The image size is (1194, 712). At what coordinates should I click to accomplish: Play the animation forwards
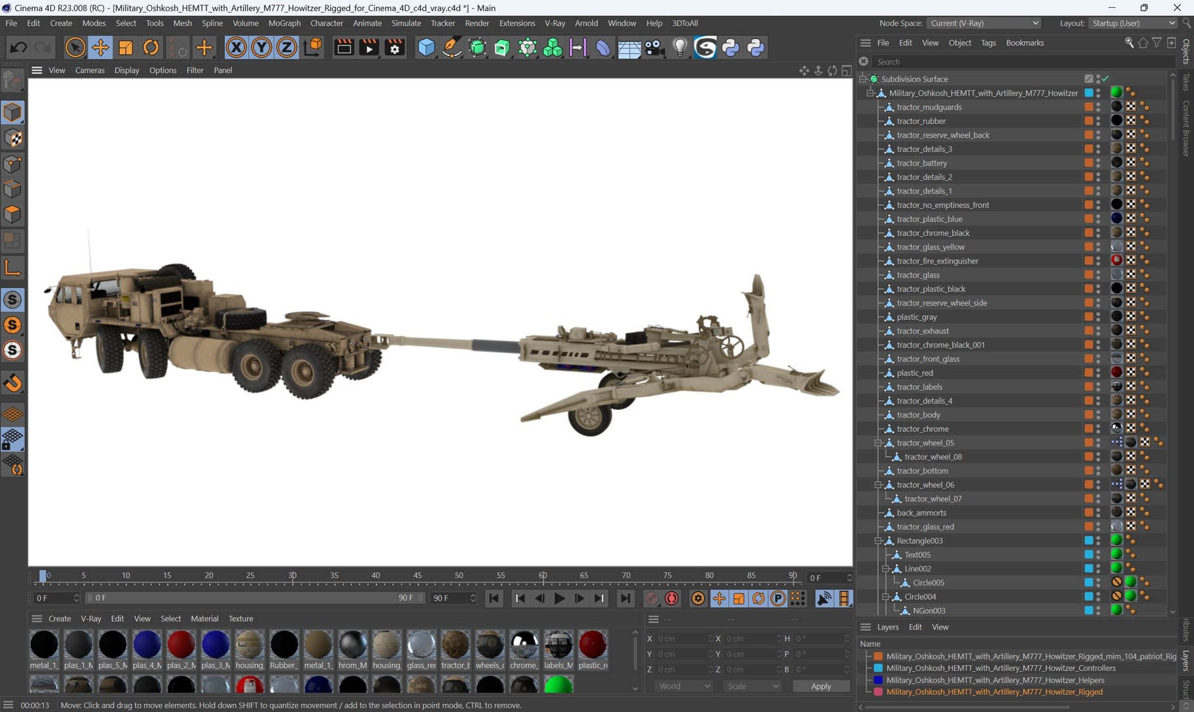[559, 598]
